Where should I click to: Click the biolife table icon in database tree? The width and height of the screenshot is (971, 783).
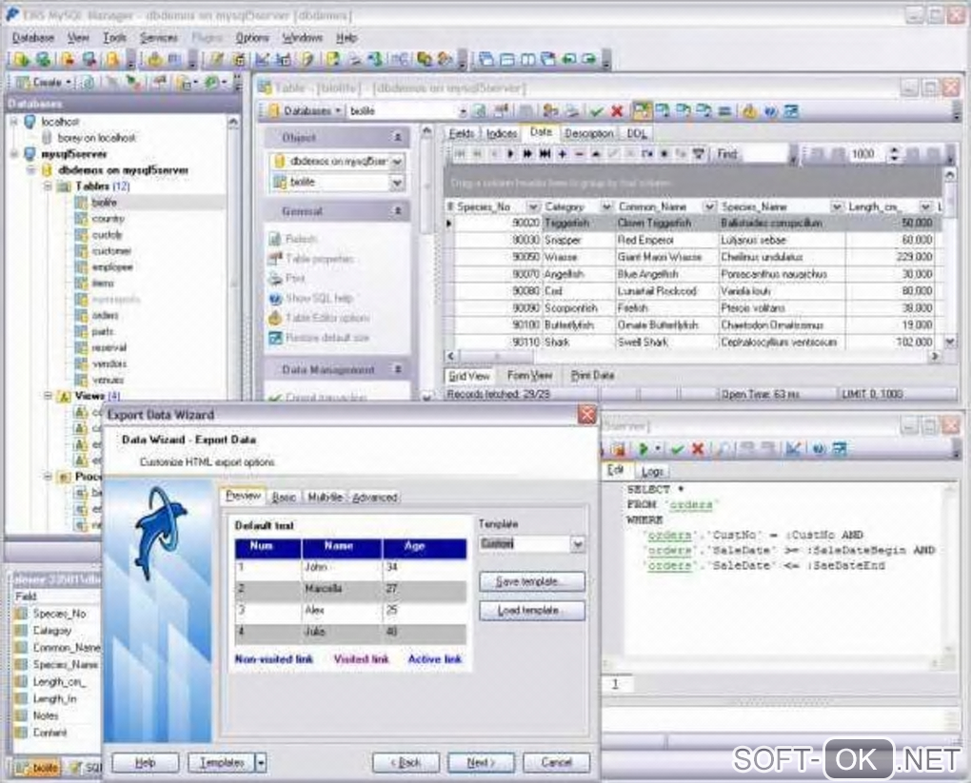click(81, 203)
